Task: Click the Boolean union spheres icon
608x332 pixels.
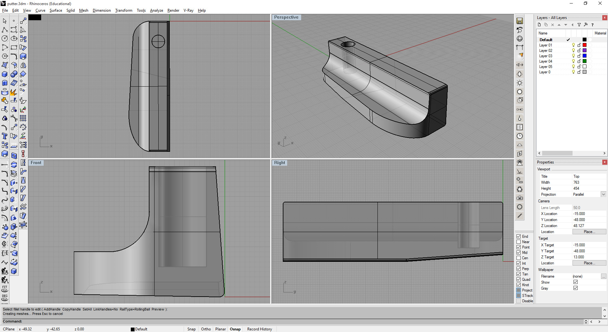Action: (x=14, y=74)
